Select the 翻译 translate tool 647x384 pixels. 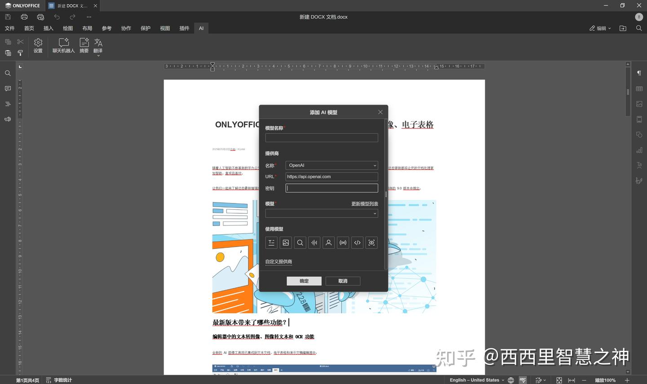tap(98, 45)
